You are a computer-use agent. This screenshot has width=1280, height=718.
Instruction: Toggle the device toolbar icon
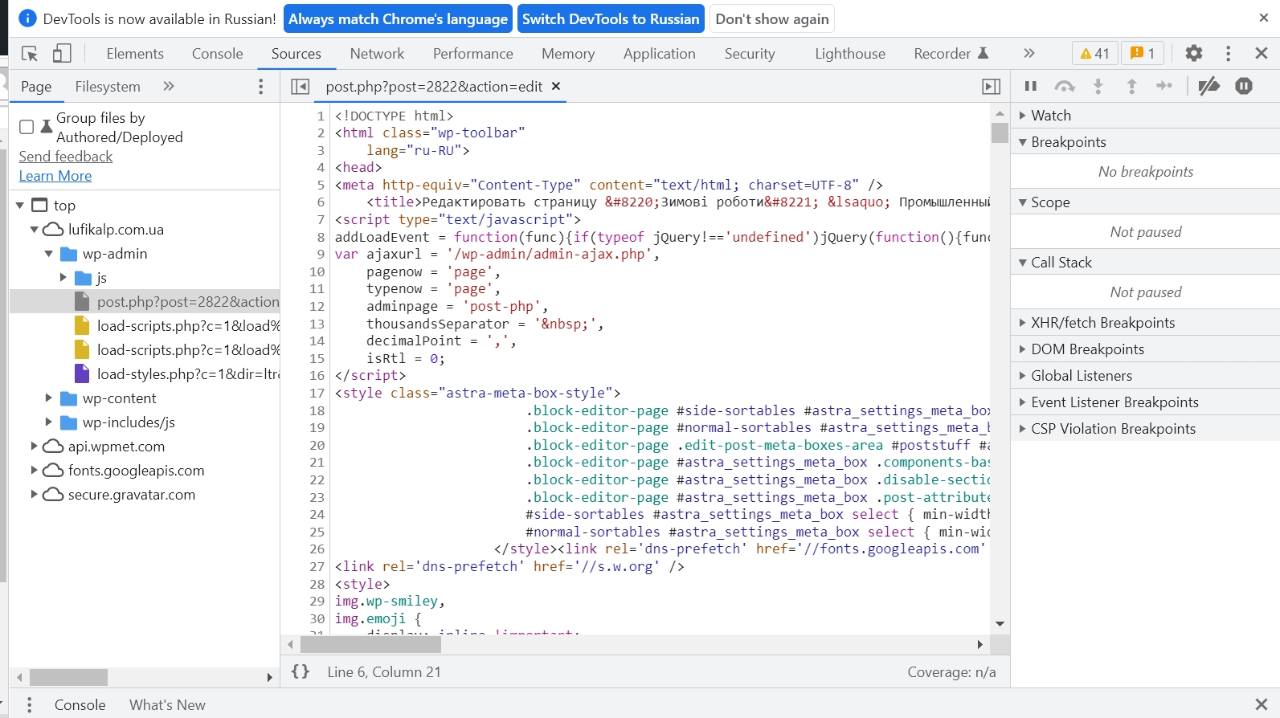(x=62, y=54)
